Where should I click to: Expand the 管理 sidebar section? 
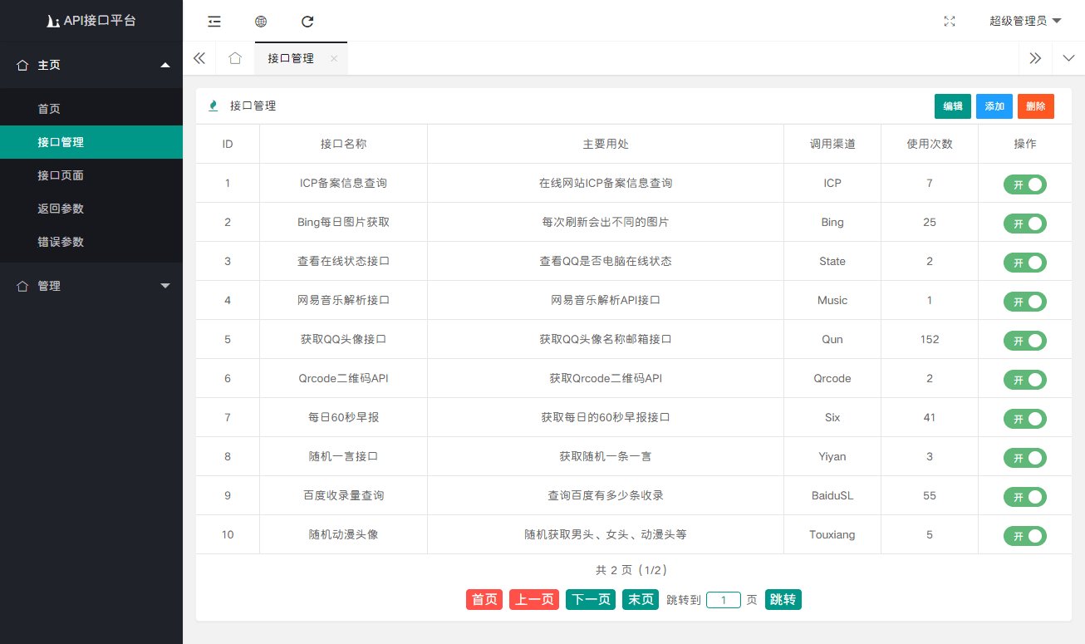[91, 286]
